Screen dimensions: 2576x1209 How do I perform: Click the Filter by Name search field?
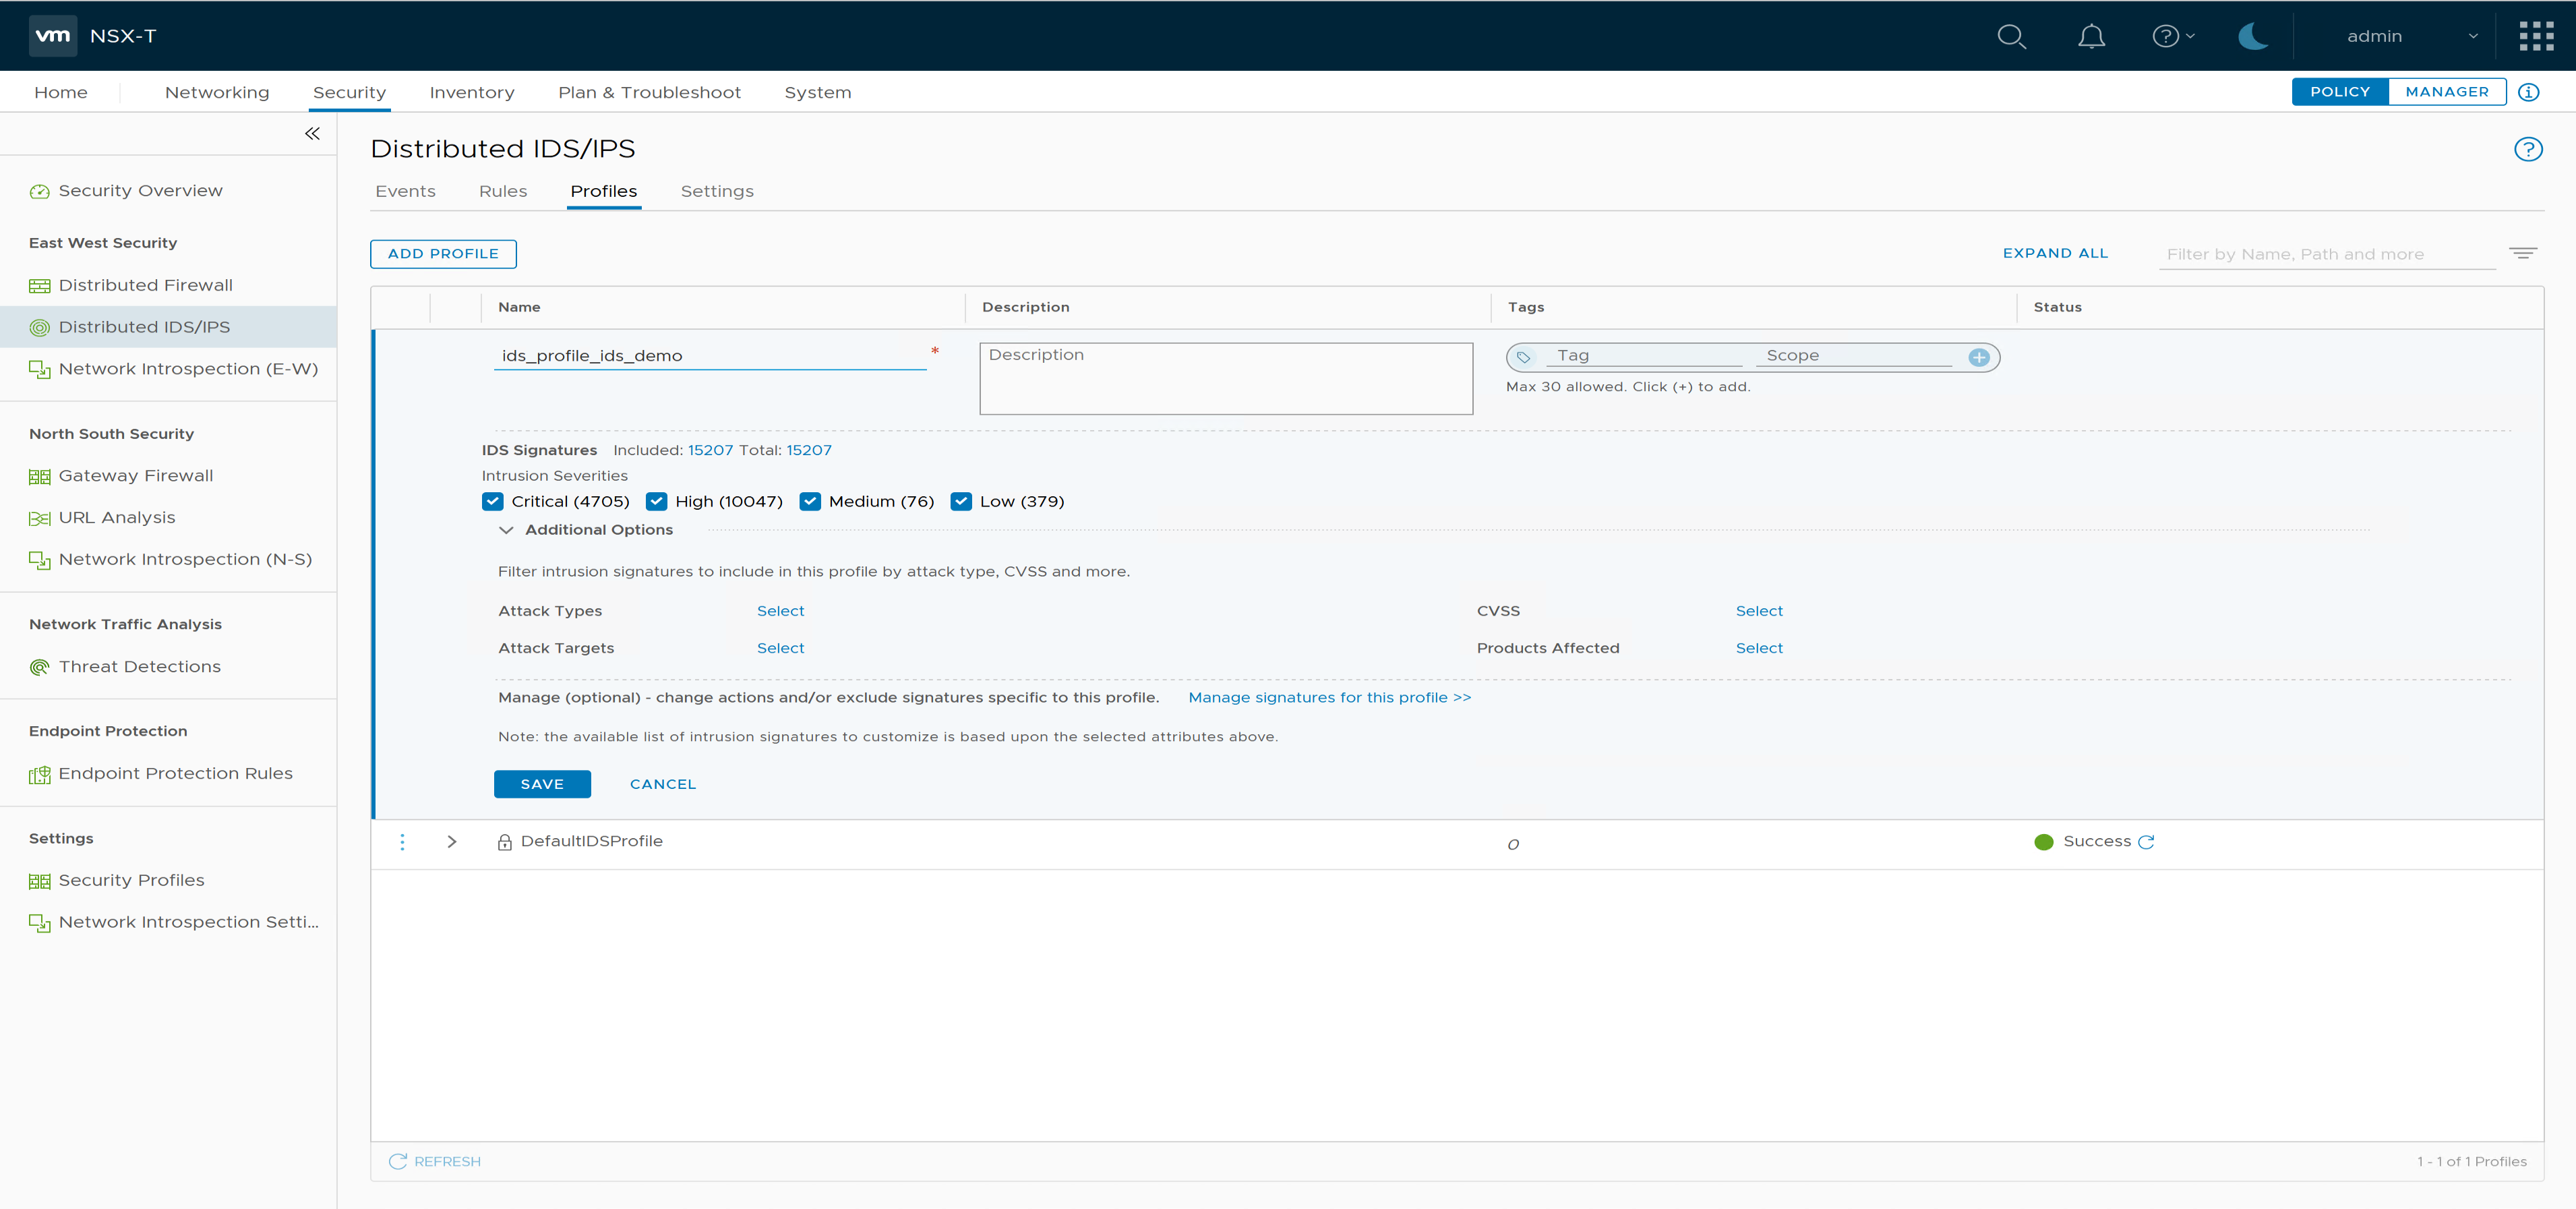[x=2327, y=254]
